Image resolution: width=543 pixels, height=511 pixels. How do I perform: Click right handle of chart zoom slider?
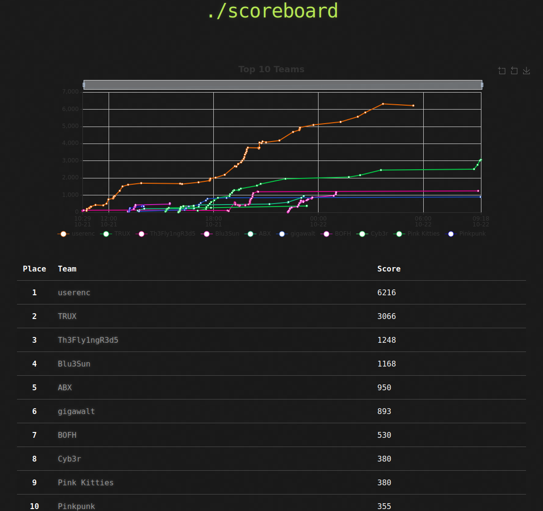click(482, 85)
